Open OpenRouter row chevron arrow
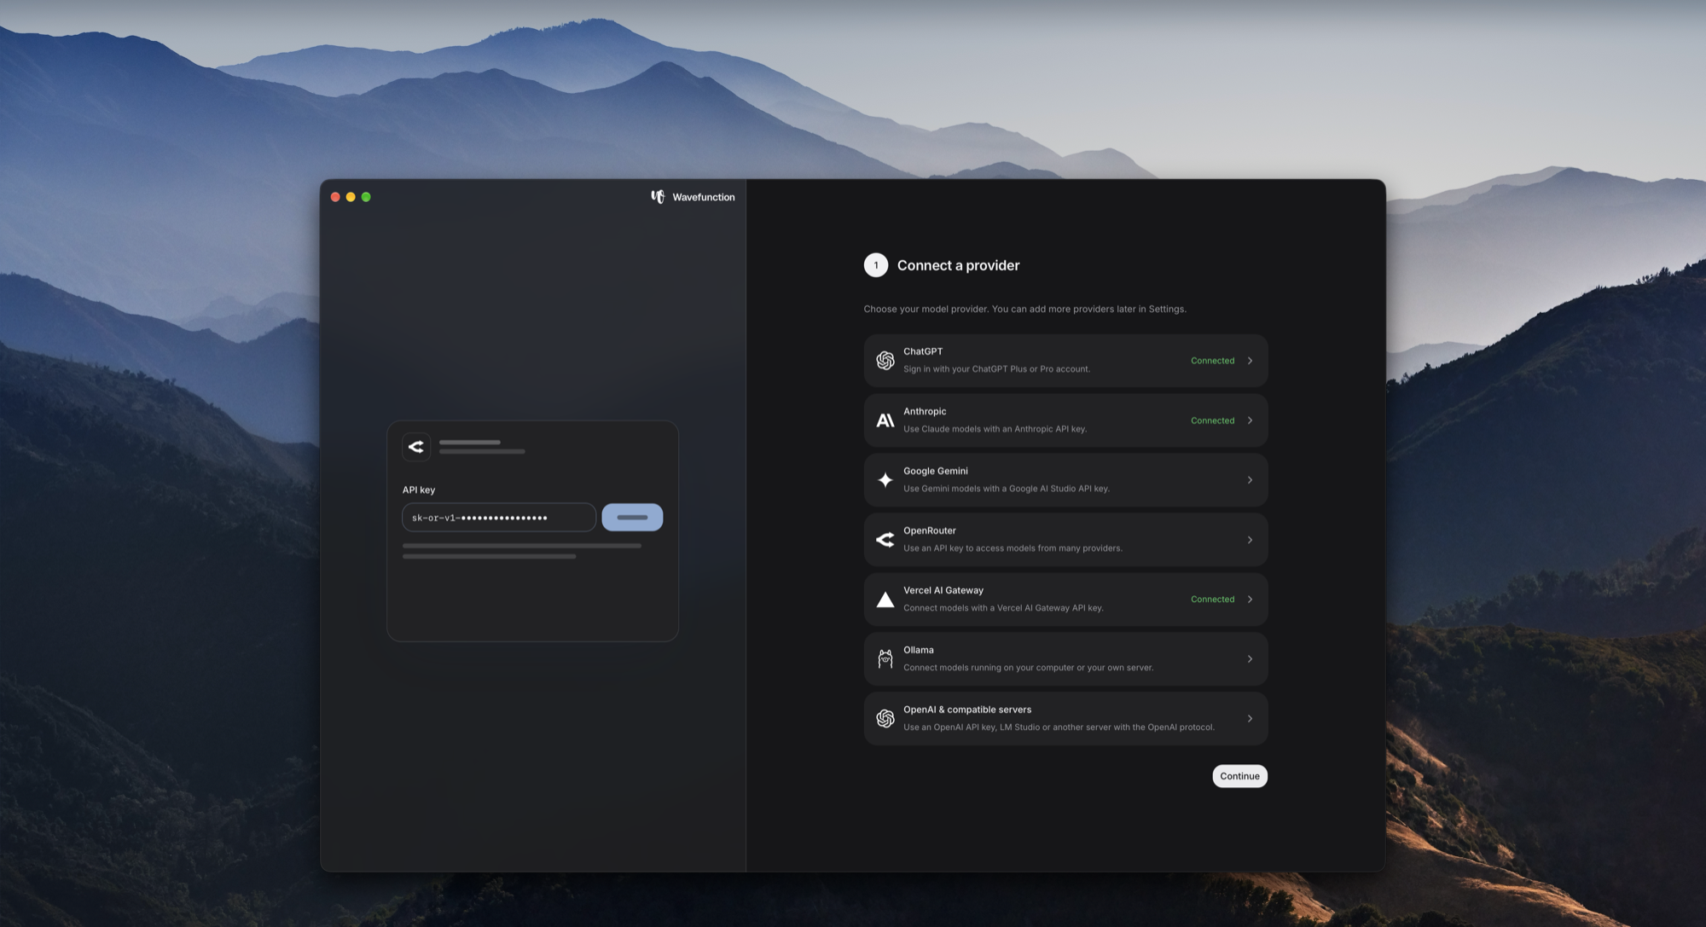This screenshot has width=1706, height=927. pyautogui.click(x=1250, y=540)
